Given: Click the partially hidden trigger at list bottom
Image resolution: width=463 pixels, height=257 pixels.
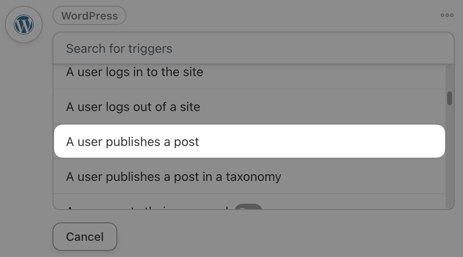Looking at the screenshot, I should click(x=249, y=202).
